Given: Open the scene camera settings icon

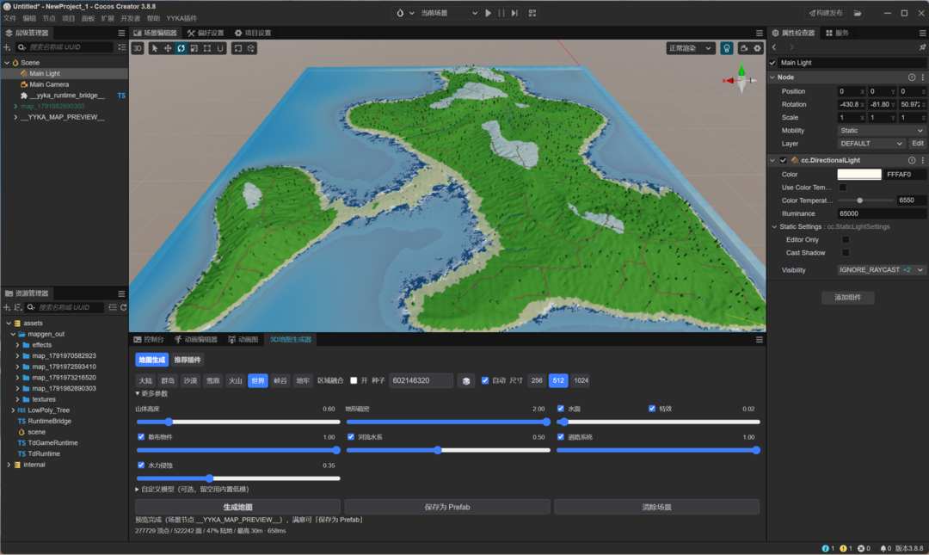Looking at the screenshot, I should coord(744,49).
